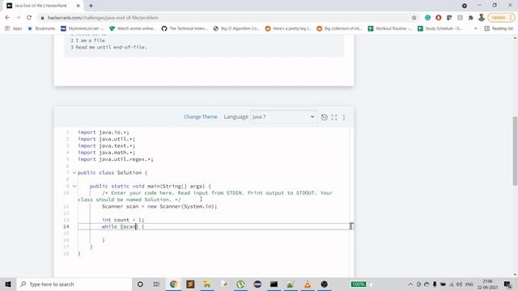This screenshot has height=291, width=518.
Task: Click the ENG language indicator
Action: click(x=469, y=284)
